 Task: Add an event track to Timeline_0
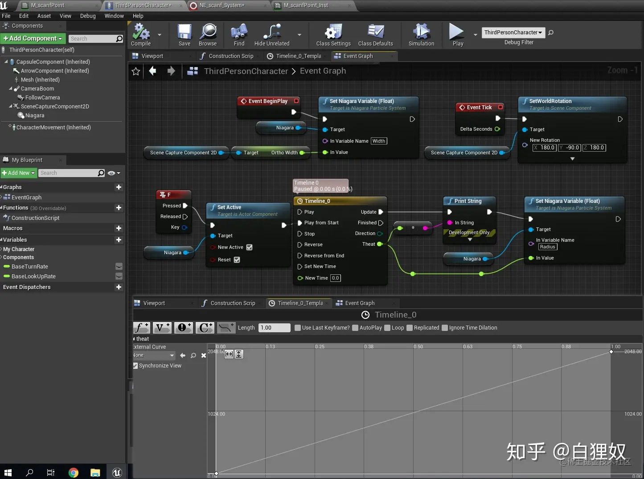click(183, 328)
